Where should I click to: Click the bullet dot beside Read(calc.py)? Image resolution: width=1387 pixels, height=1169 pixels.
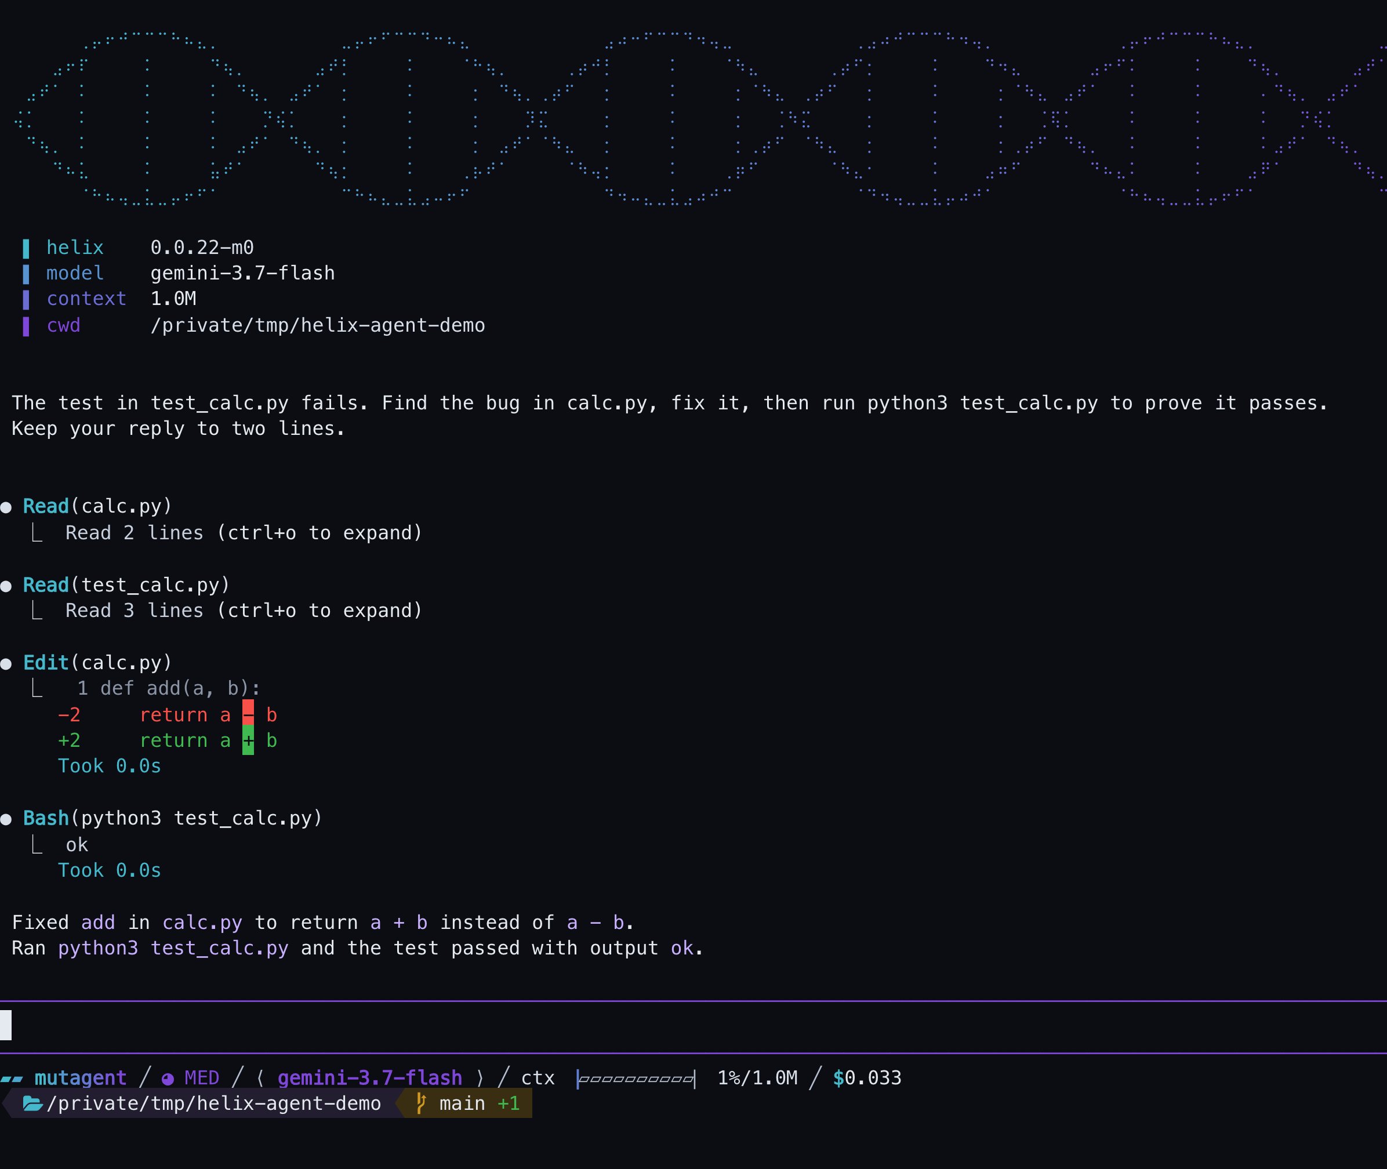(x=6, y=509)
